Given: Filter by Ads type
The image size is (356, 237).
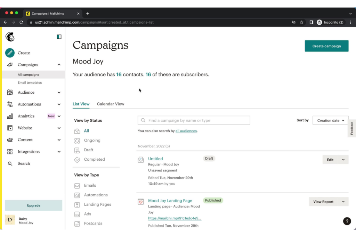Looking at the screenshot, I should [87, 214].
